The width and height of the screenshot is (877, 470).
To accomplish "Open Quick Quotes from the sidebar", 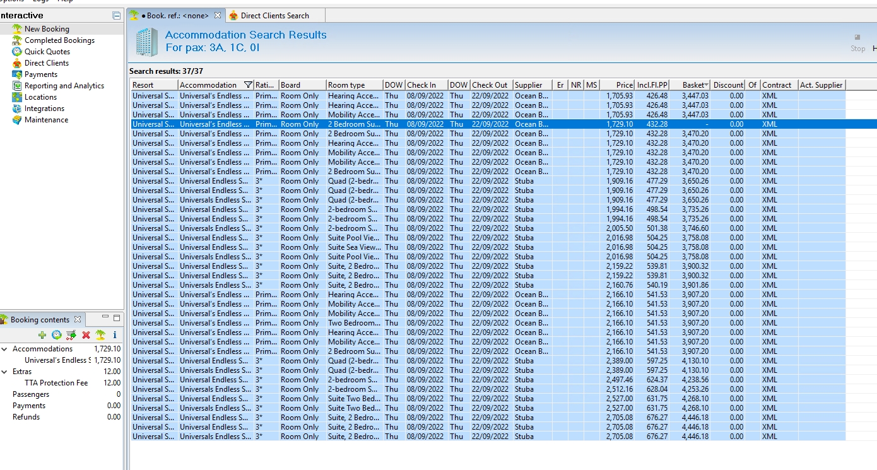I will pyautogui.click(x=47, y=52).
